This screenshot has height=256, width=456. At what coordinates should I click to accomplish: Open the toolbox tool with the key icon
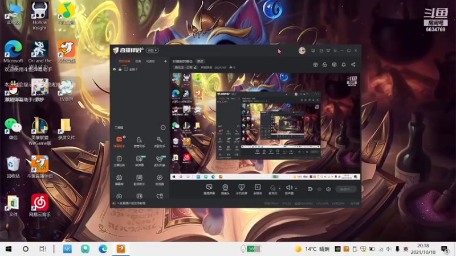160,142
